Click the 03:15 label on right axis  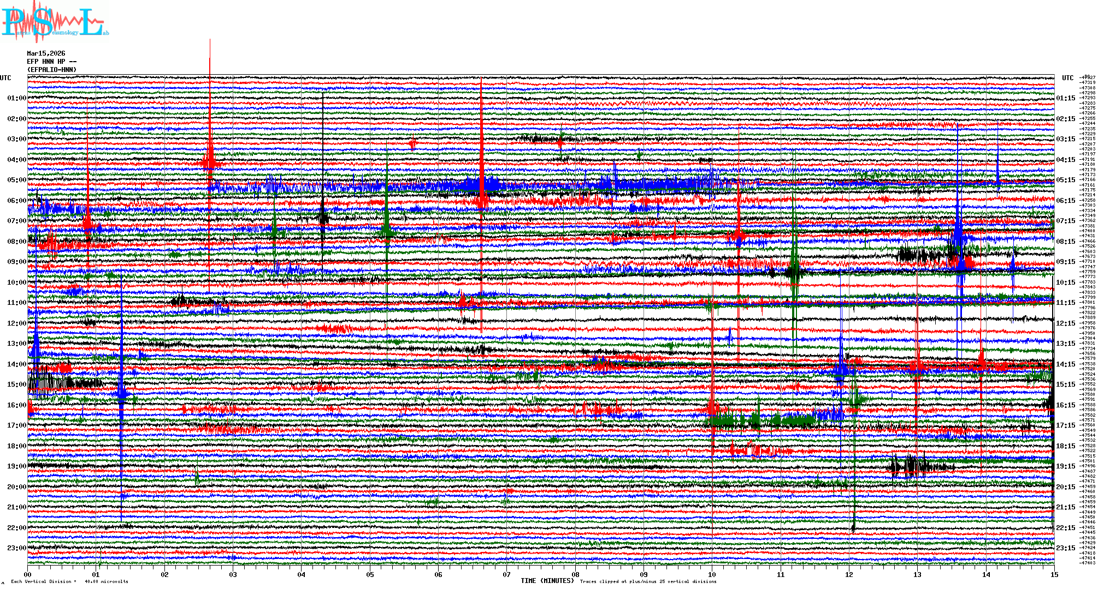coord(1065,139)
